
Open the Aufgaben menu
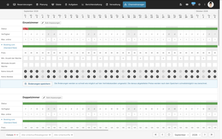72,4
